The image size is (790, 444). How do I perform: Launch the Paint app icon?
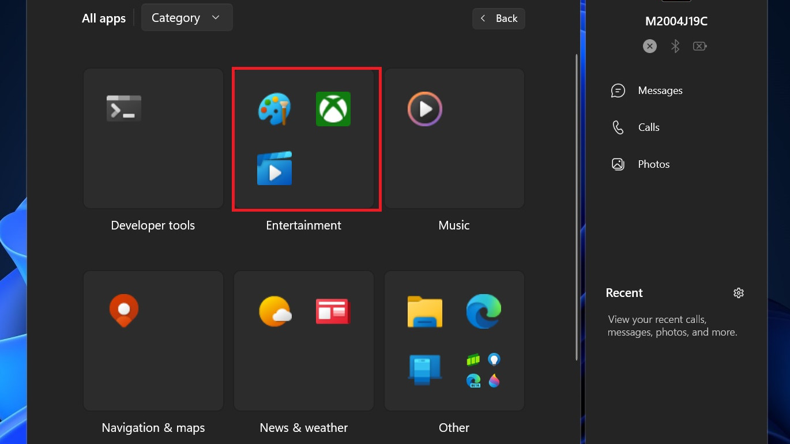click(x=274, y=109)
